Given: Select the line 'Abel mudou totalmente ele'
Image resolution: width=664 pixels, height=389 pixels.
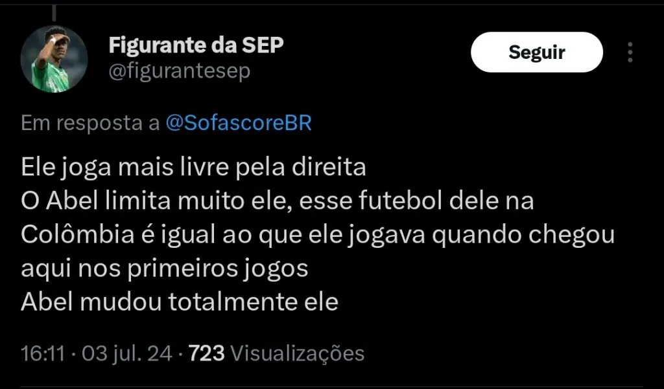Looking at the screenshot, I should point(180,302).
